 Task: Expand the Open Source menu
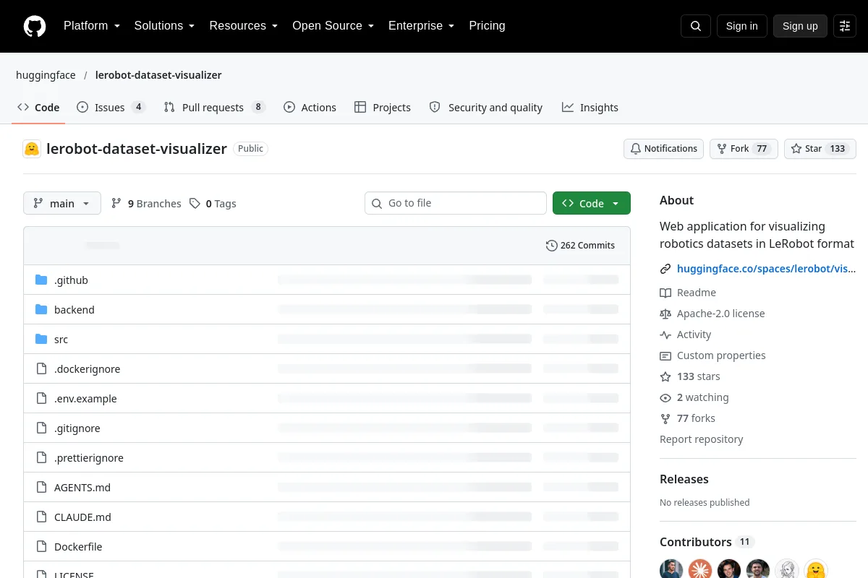(x=333, y=26)
